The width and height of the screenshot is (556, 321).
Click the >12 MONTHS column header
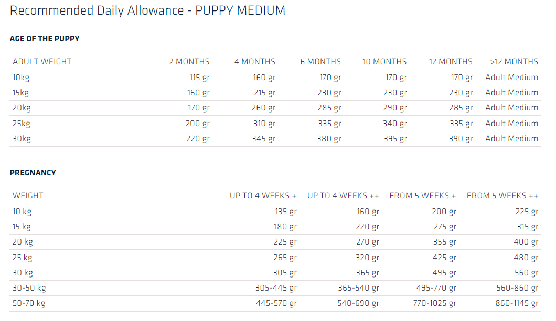(514, 62)
